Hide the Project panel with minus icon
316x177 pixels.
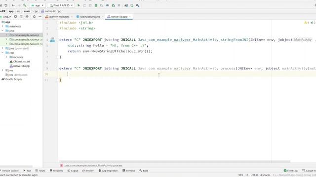40,17
